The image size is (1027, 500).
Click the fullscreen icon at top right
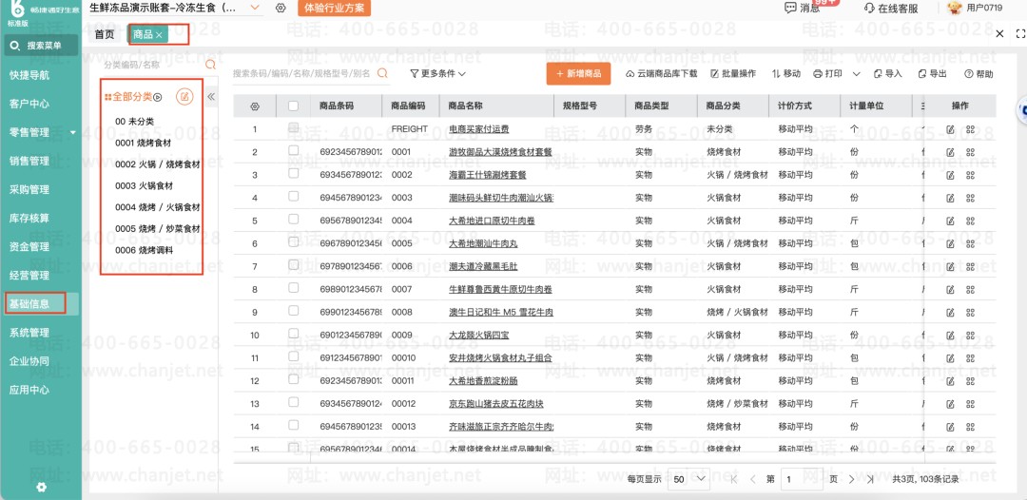click(x=1019, y=33)
